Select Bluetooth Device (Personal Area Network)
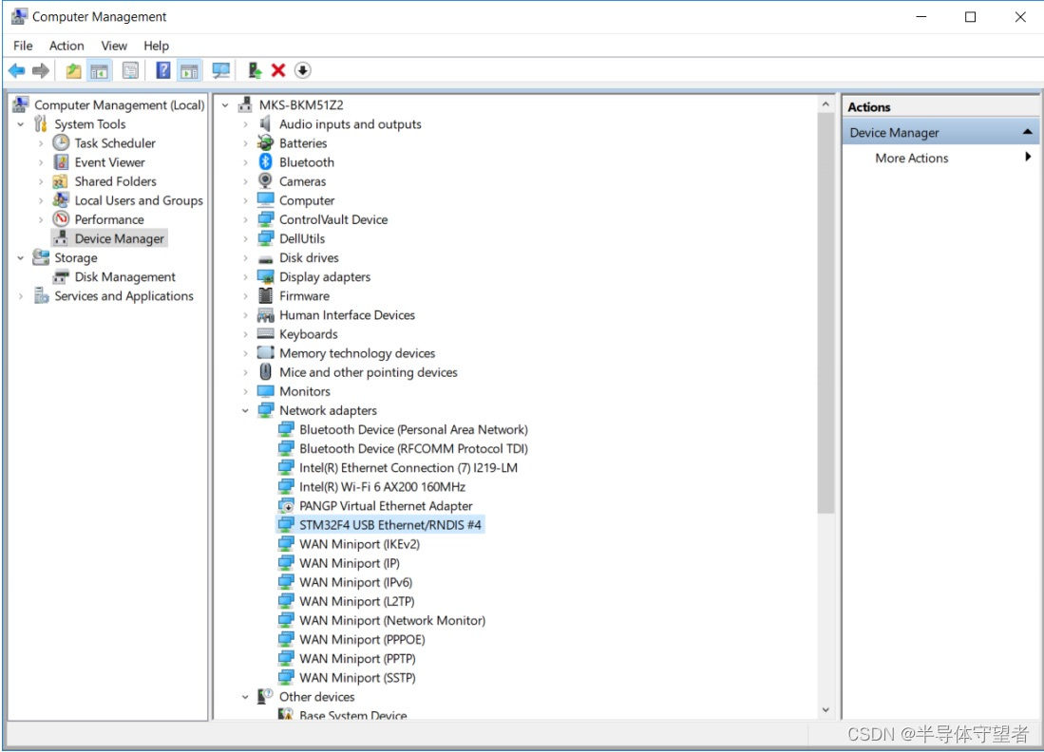 pos(413,430)
